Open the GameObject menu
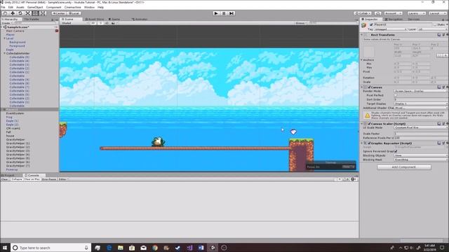The width and height of the screenshot is (449, 252). 35,7
